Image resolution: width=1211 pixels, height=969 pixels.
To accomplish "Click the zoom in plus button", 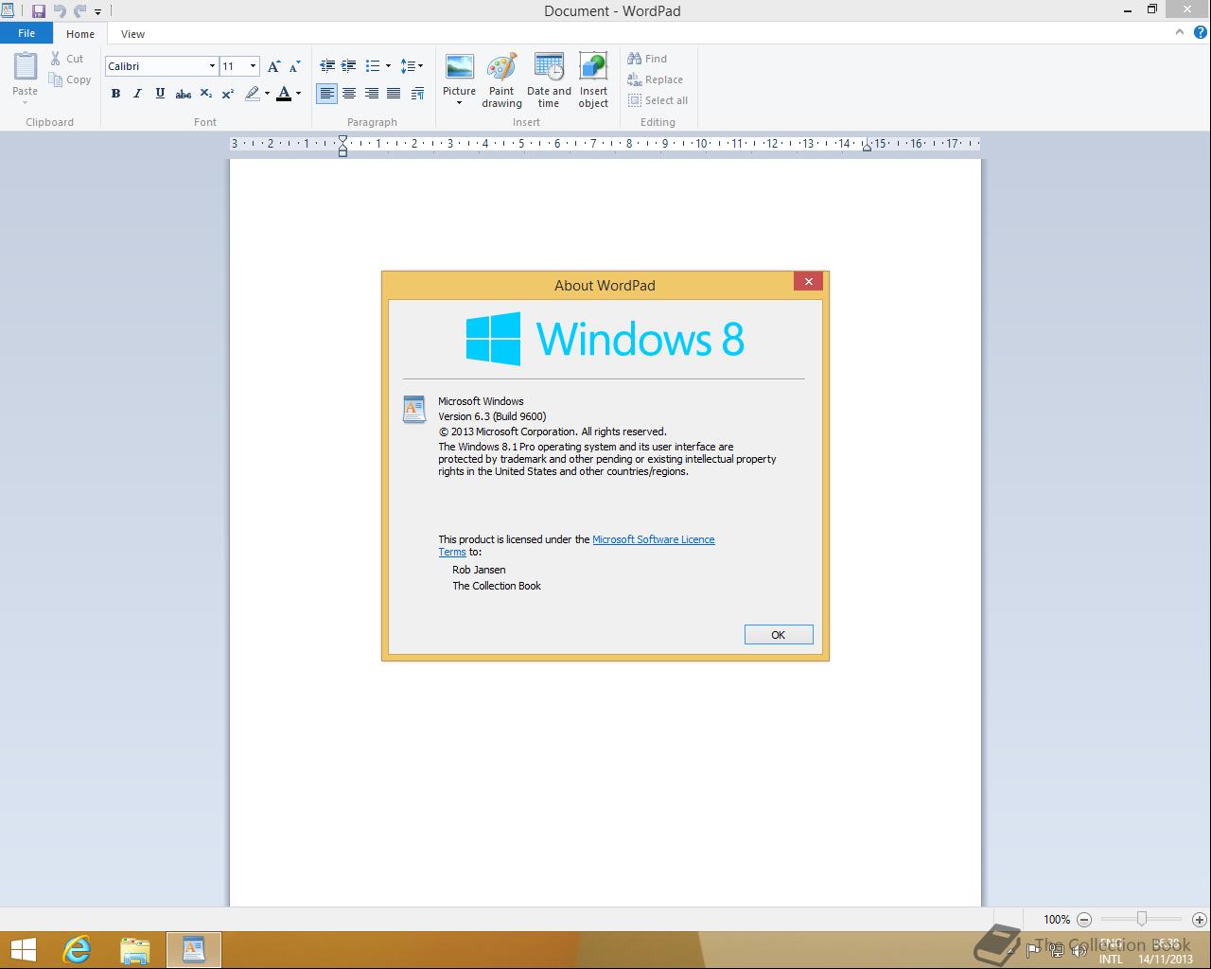I will (1200, 919).
